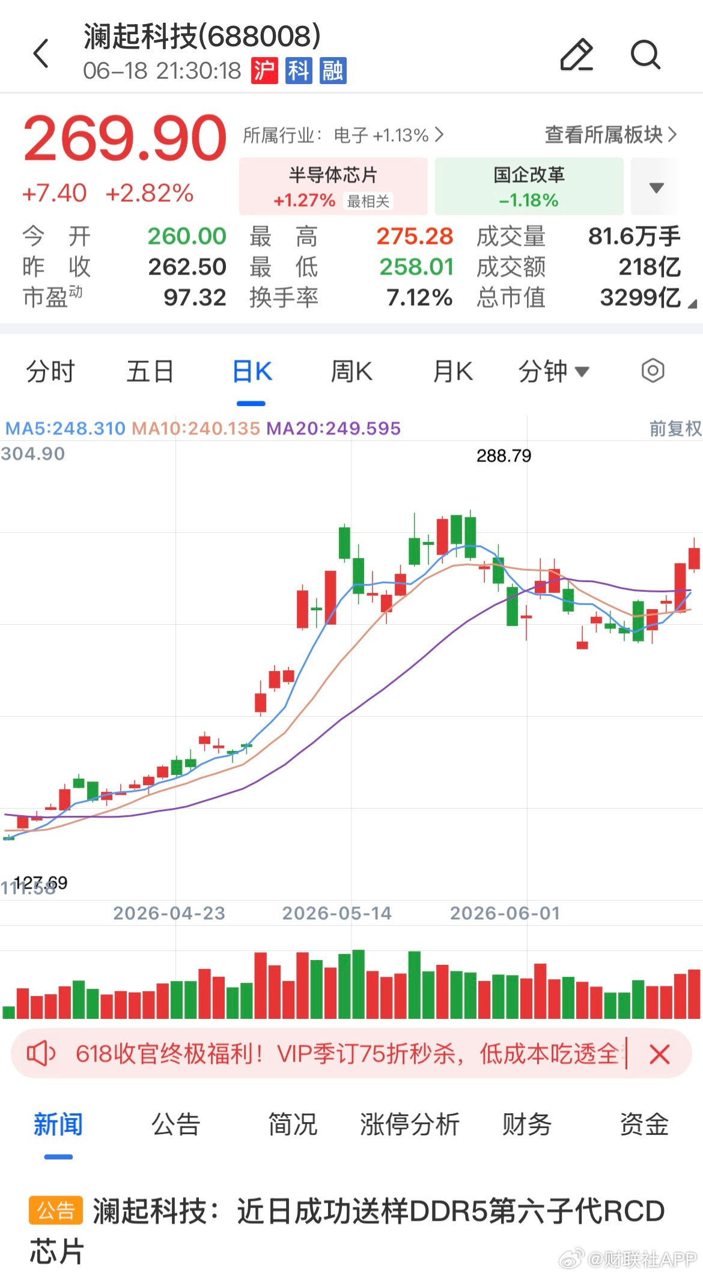Image resolution: width=703 pixels, height=1276 pixels.
Task: Open the 分钟 interval dropdown
Action: [553, 371]
